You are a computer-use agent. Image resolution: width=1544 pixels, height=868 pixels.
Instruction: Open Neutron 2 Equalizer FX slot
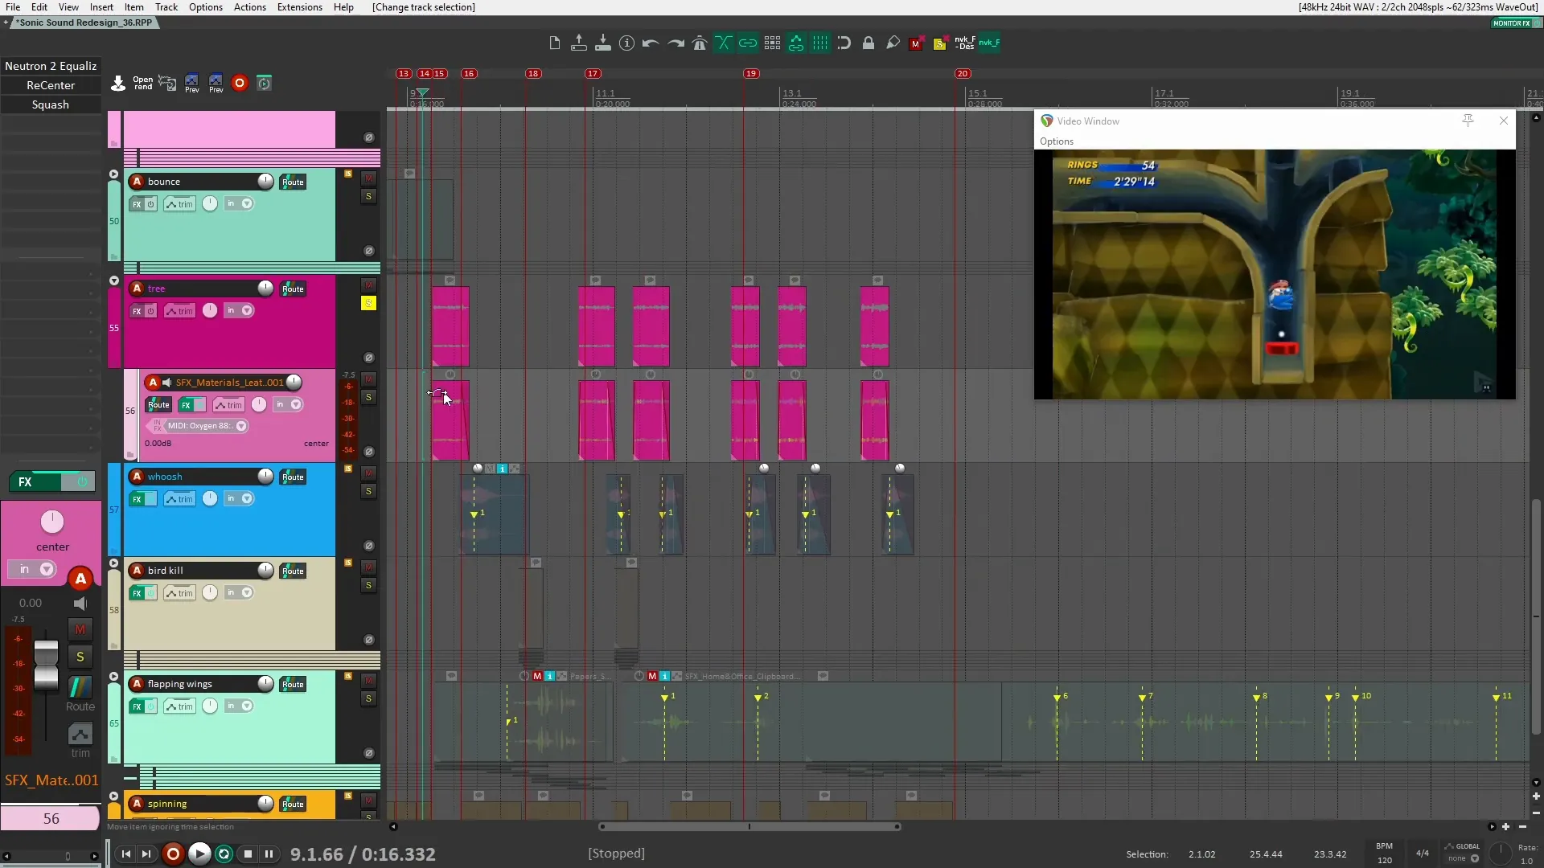(51, 66)
